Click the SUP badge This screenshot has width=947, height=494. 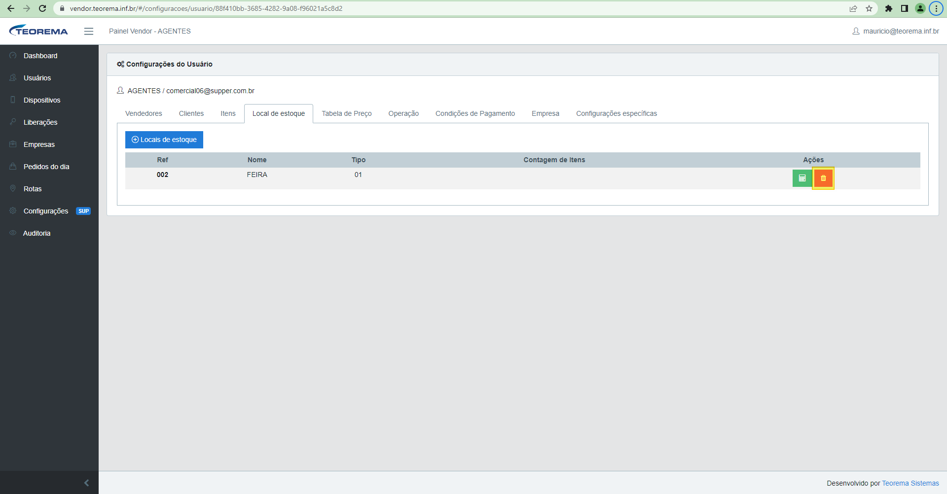coord(83,211)
